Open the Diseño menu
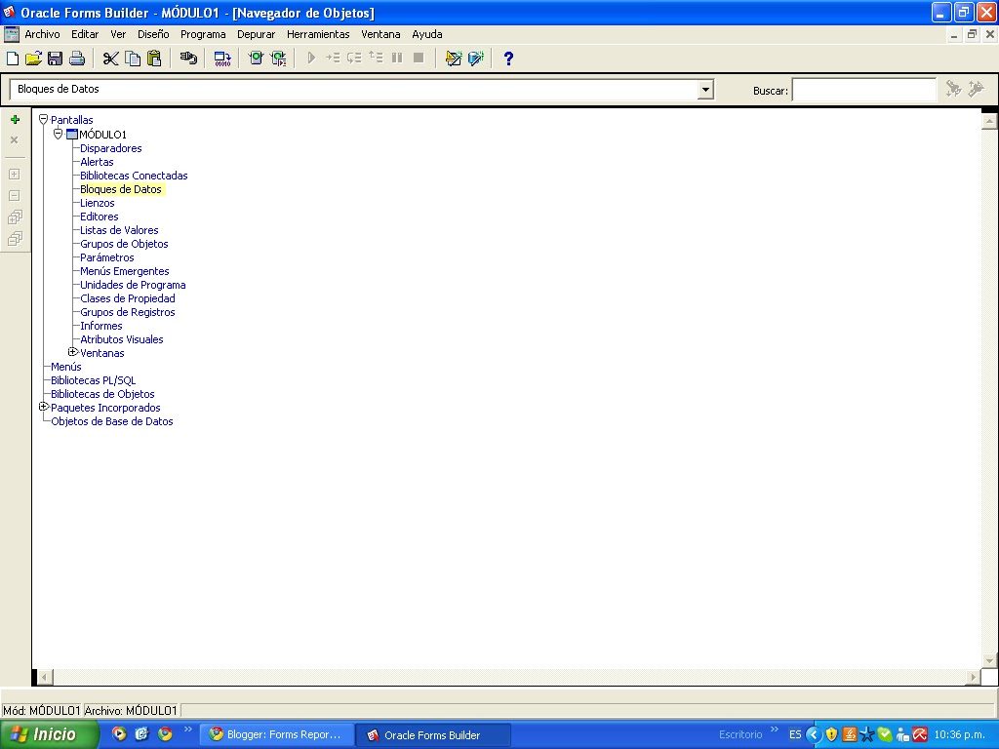999x749 pixels. coord(153,34)
